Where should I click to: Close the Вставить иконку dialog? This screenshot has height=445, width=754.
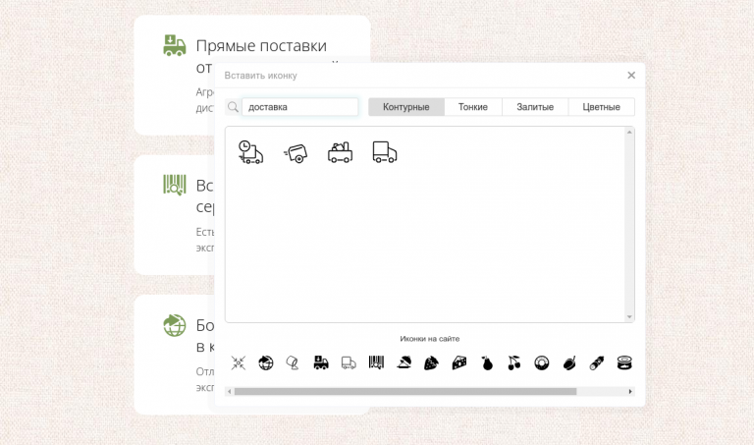tap(631, 75)
